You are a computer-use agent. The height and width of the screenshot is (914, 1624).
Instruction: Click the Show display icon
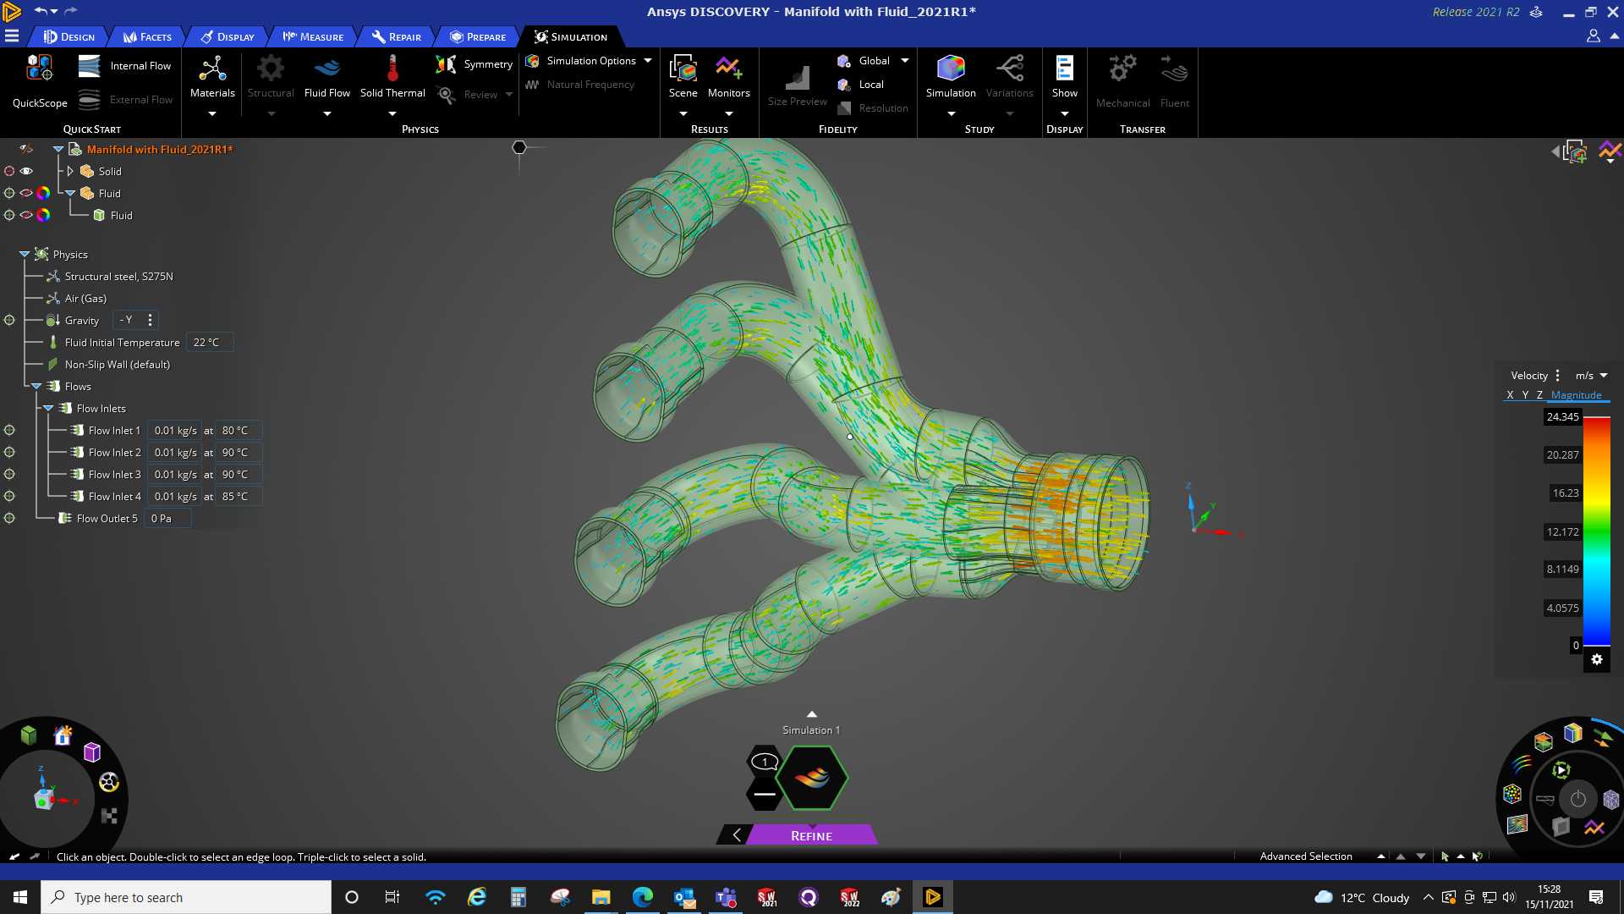coord(1064,68)
